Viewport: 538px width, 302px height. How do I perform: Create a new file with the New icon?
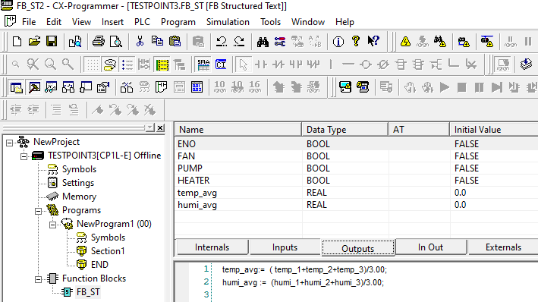pos(17,42)
